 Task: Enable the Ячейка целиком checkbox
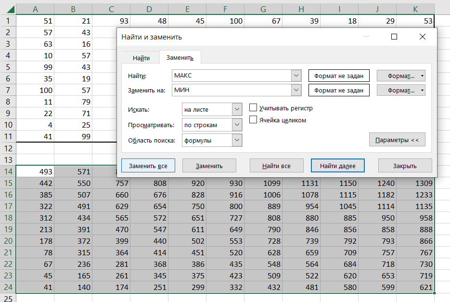tap(253, 120)
